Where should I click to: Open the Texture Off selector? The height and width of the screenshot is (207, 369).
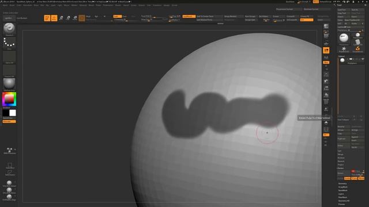(9, 71)
